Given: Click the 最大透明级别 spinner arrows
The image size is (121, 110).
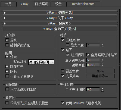Looking at the screenshot, I should coord(102,60).
